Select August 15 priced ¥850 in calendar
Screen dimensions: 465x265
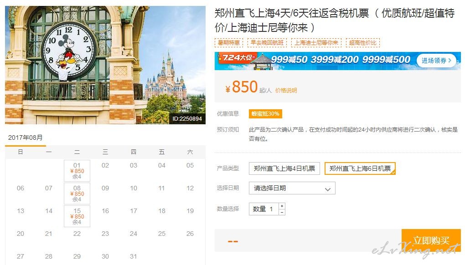77,216
